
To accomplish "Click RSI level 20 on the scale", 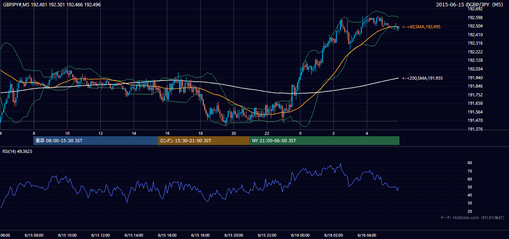I will [470, 211].
